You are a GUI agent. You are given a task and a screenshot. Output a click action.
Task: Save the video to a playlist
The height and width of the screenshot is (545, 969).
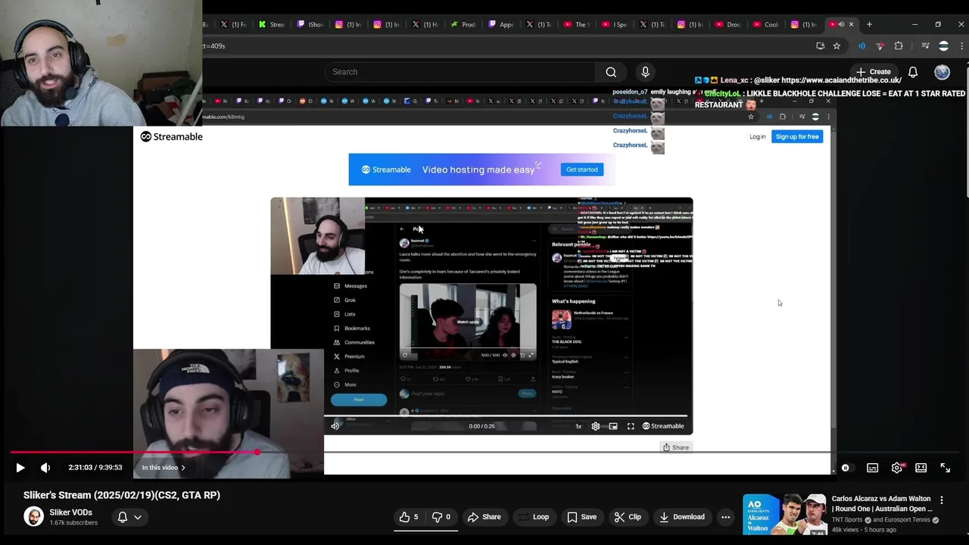581,517
